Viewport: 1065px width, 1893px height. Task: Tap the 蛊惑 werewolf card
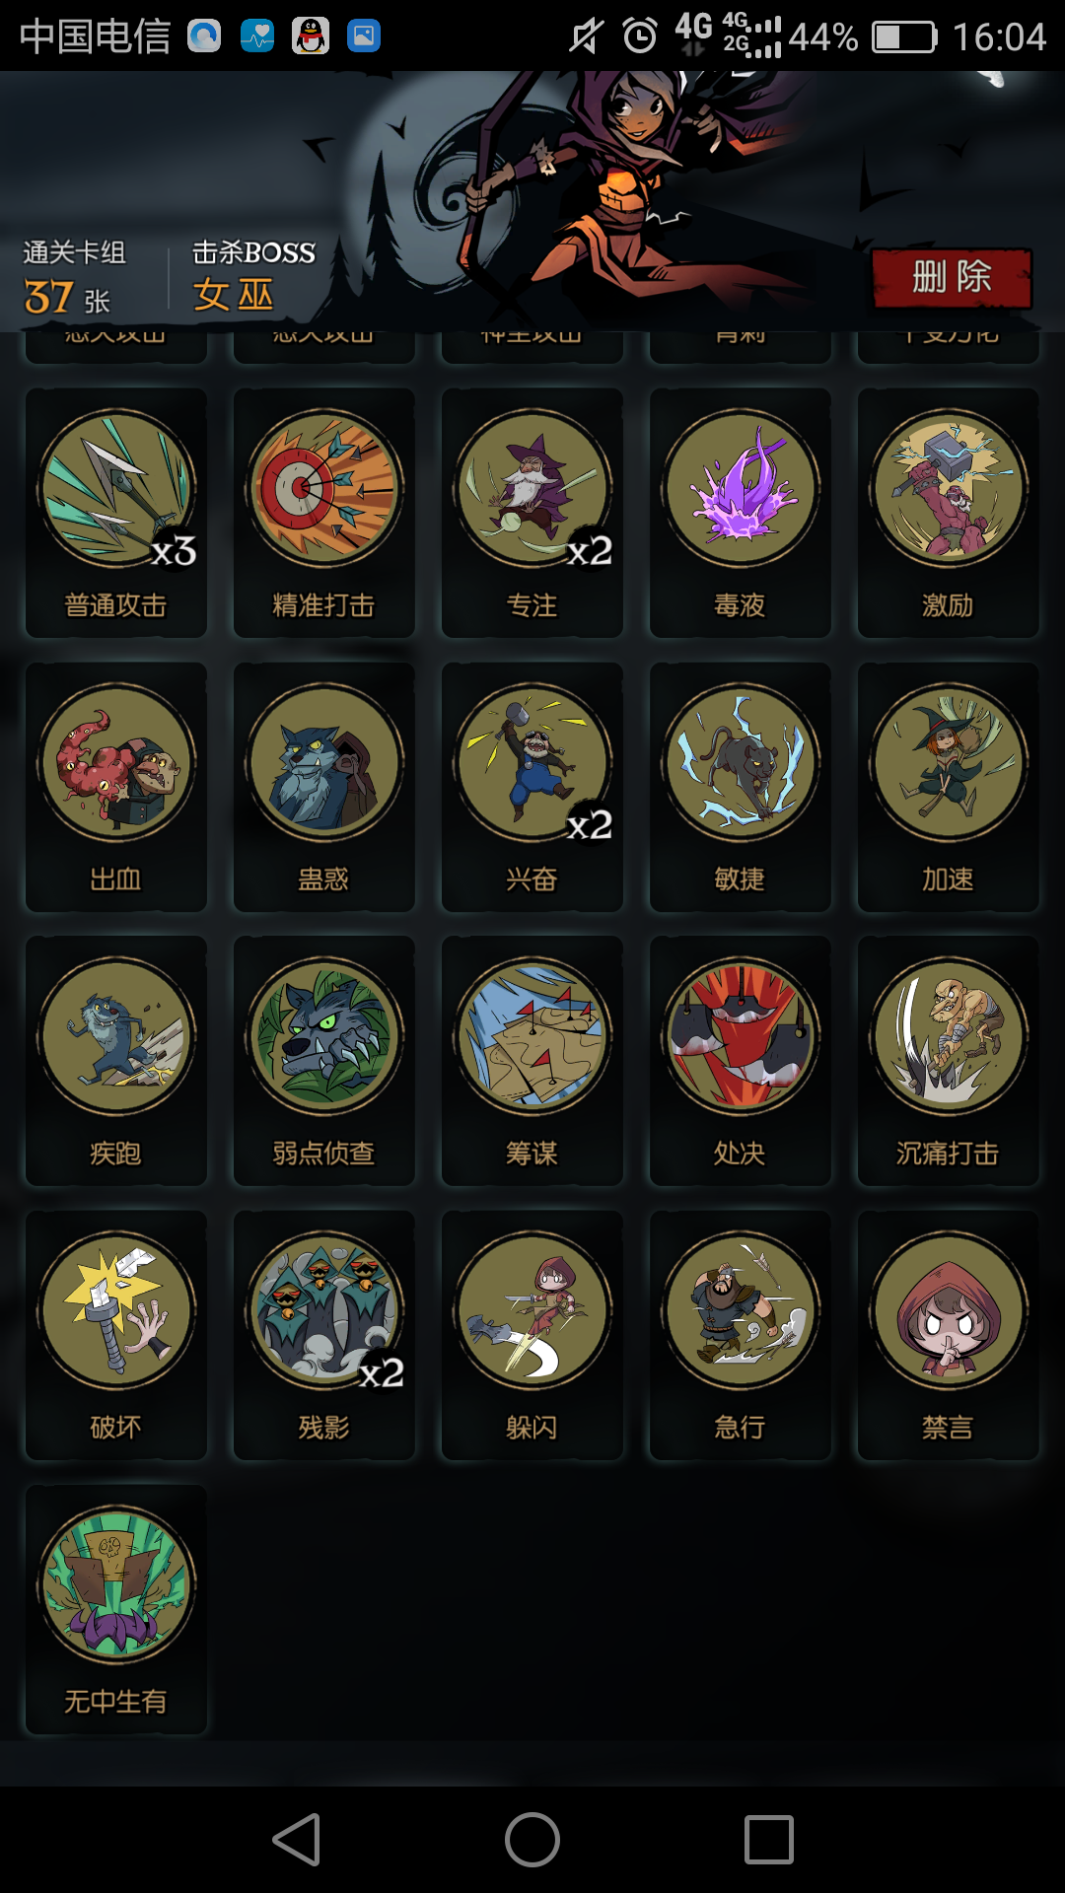324,787
